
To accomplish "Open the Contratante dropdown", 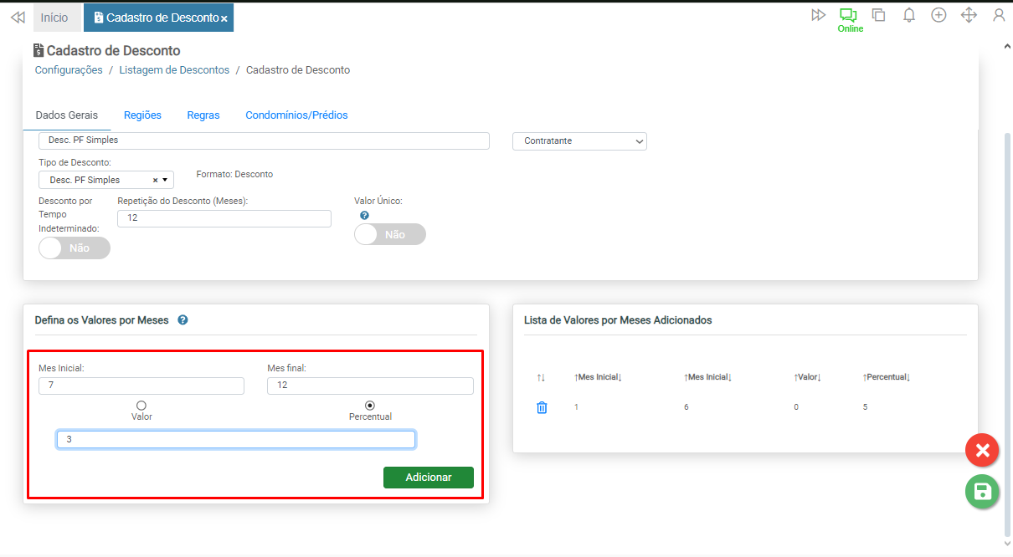I will tap(579, 141).
